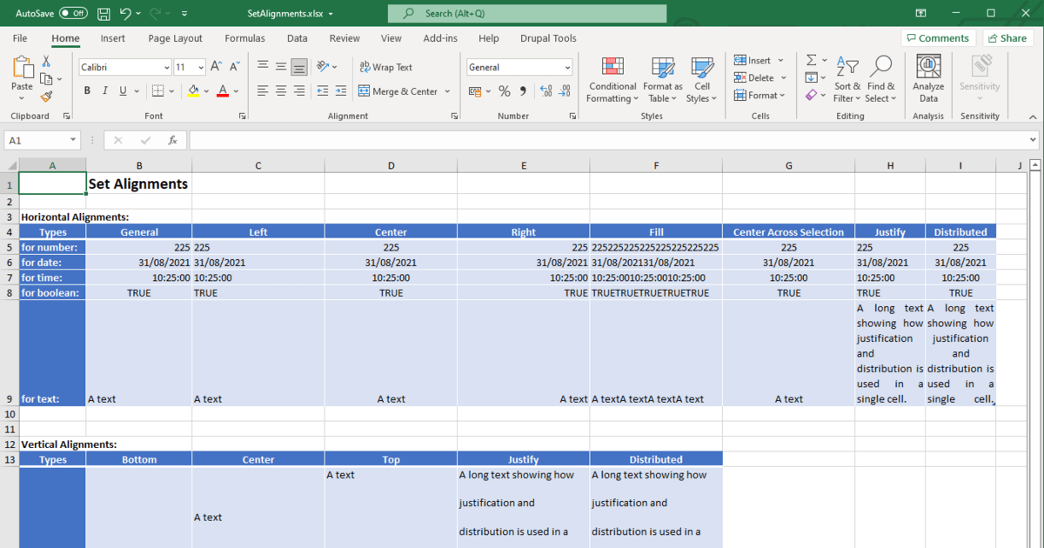Enable Wrap Text
Screen dimensions: 1044x548
coord(385,67)
